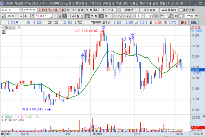Toggle the 초 second chart button
This screenshot has height=137, width=205.
(92, 16)
